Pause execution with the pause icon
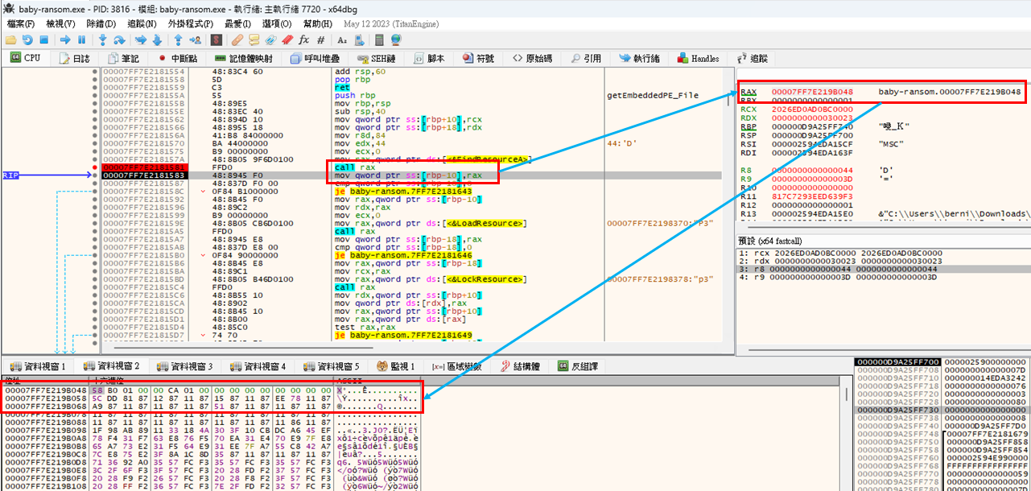Screen dimensions: 1031x491 click(x=81, y=39)
